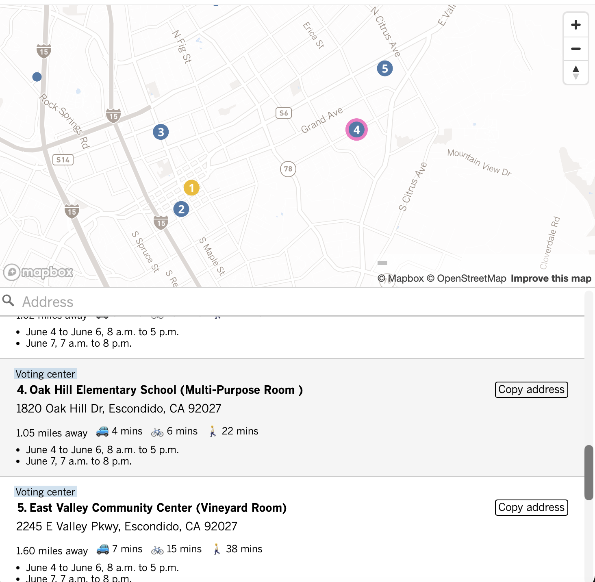Screen dimensions: 595x582
Task: Click the unnumbered blue dot marker
Action: click(x=37, y=77)
